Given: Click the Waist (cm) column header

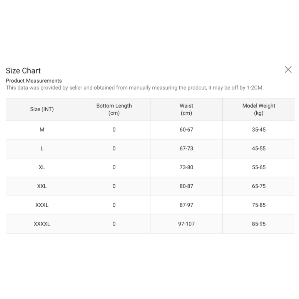Looking at the screenshot, I should tap(186, 109).
